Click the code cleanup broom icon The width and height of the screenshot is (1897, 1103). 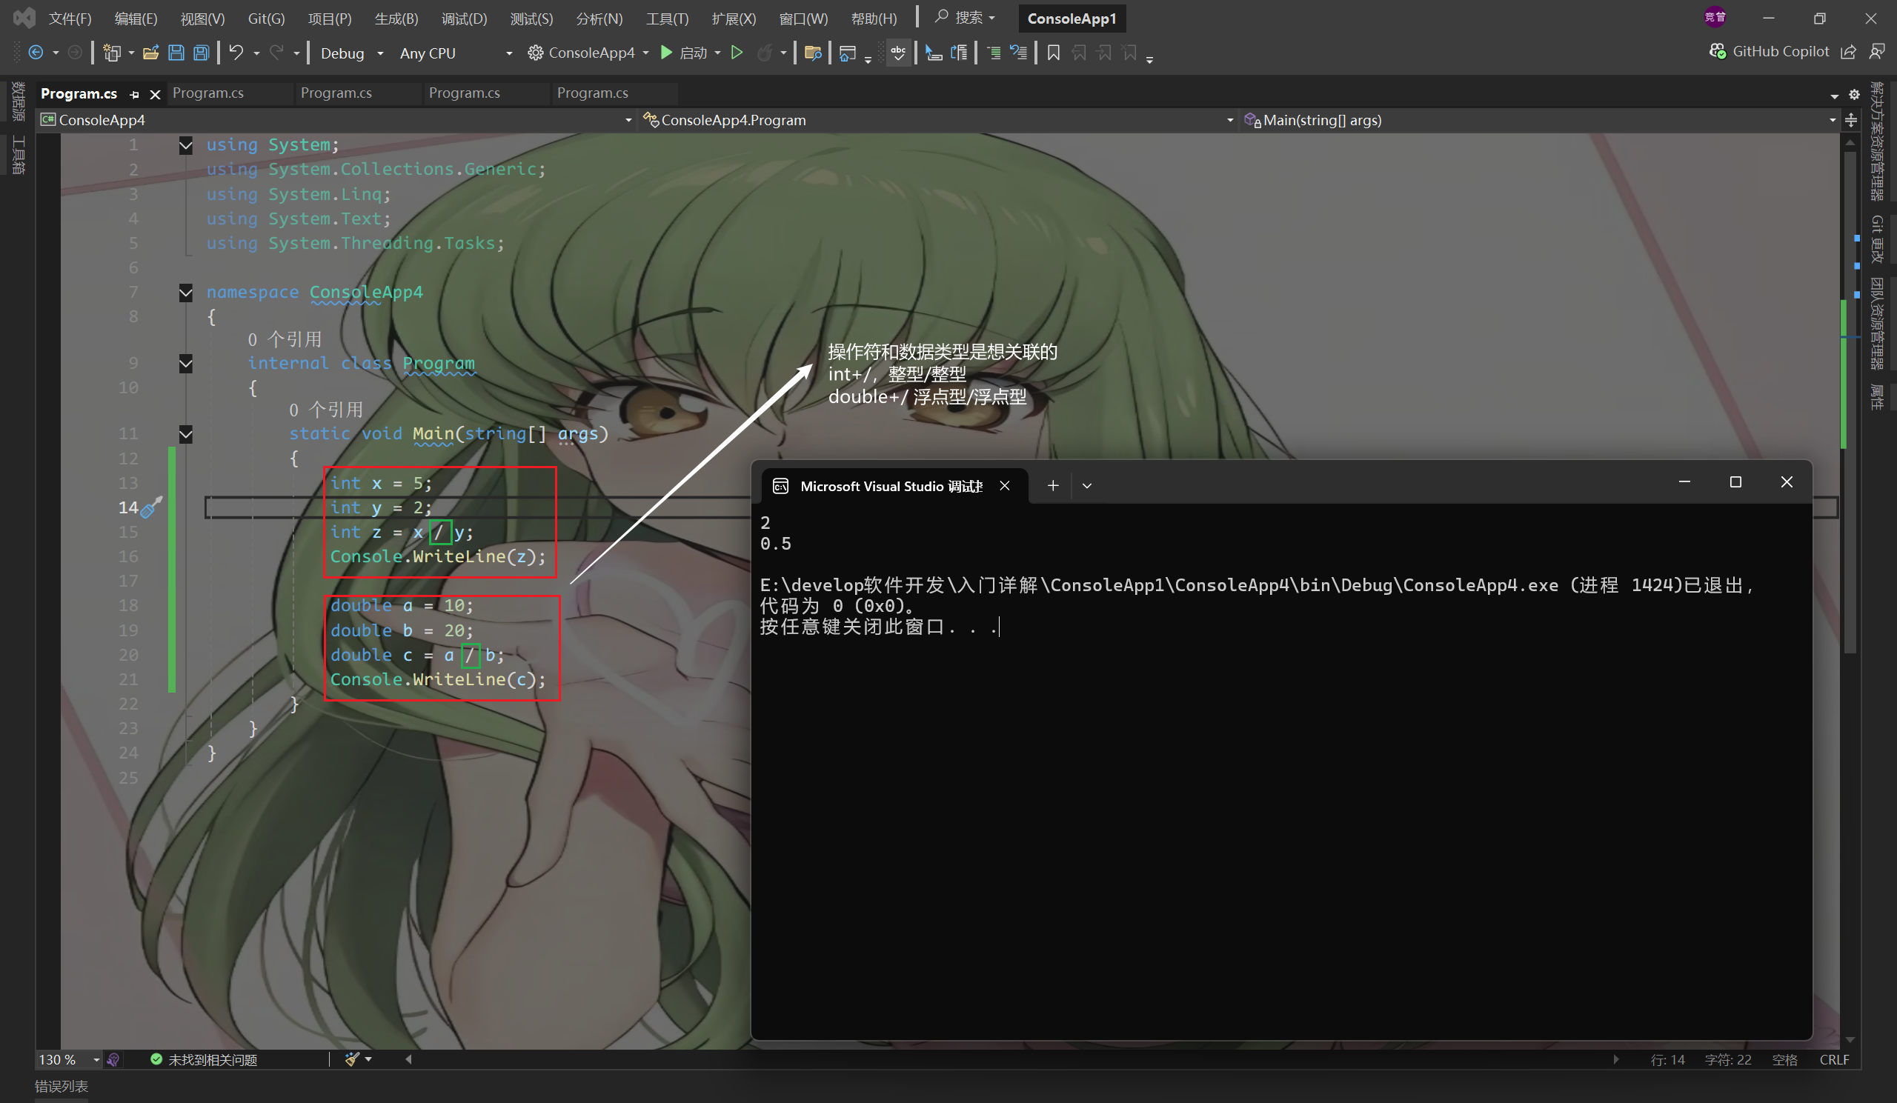351,1059
